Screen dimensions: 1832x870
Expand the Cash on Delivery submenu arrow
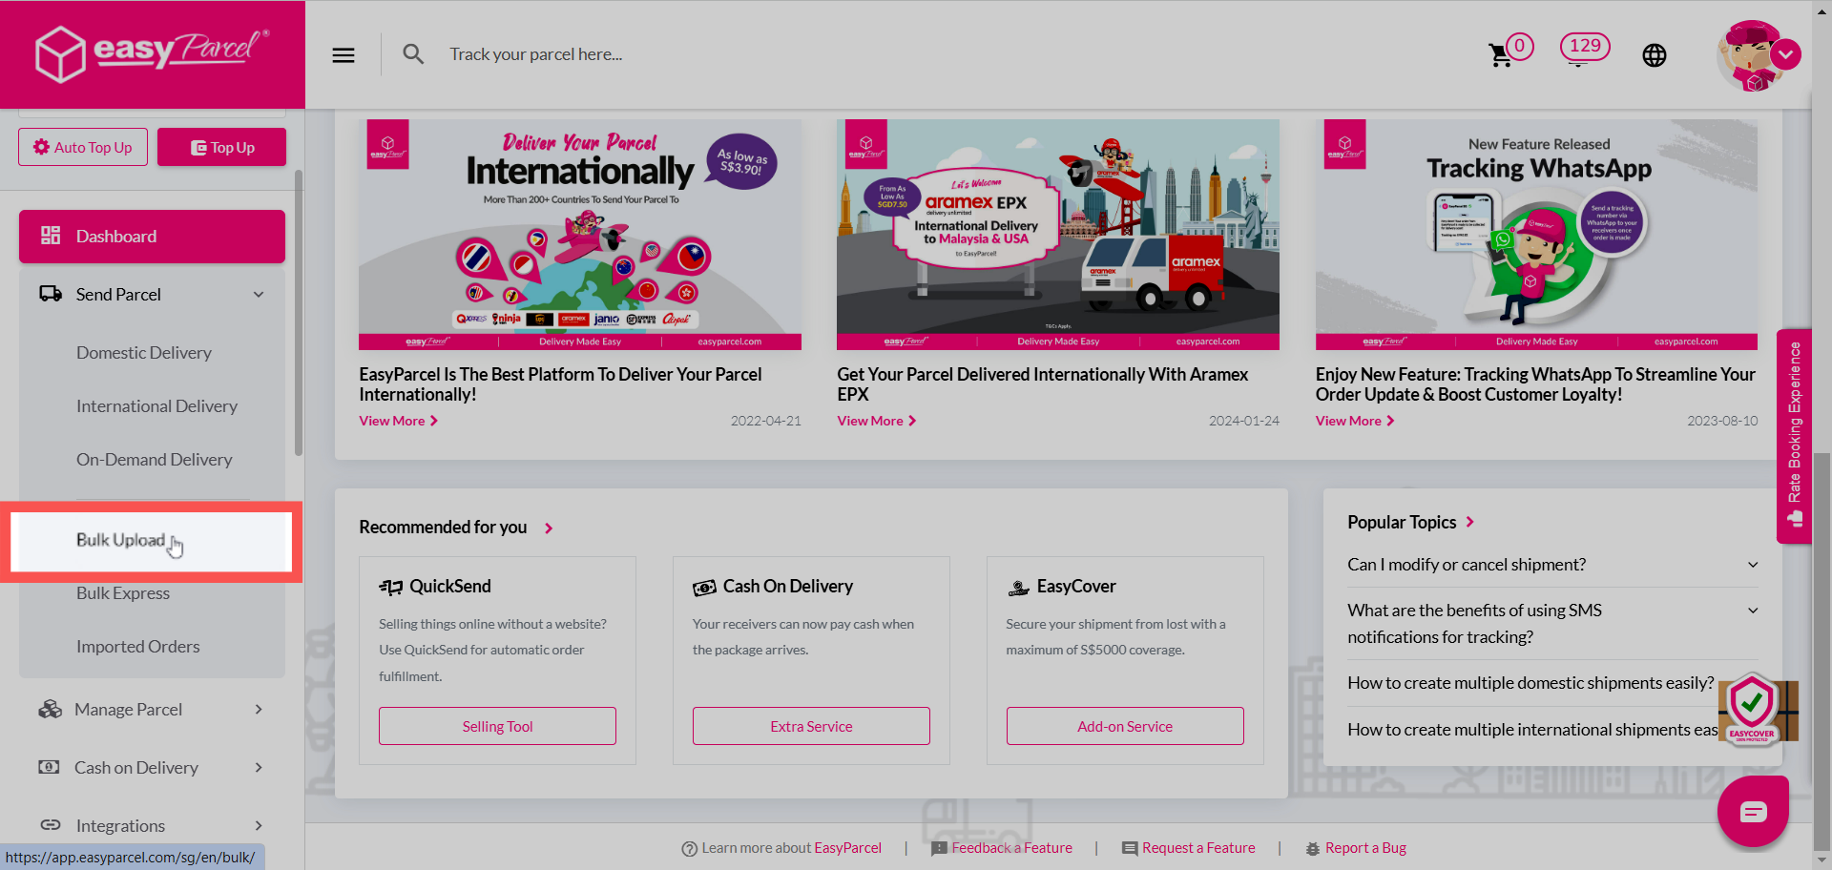click(259, 767)
